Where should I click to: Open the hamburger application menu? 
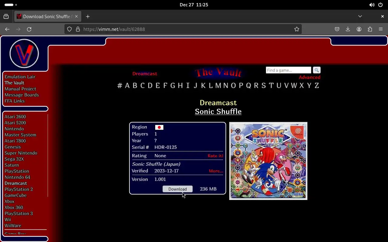coord(381,29)
